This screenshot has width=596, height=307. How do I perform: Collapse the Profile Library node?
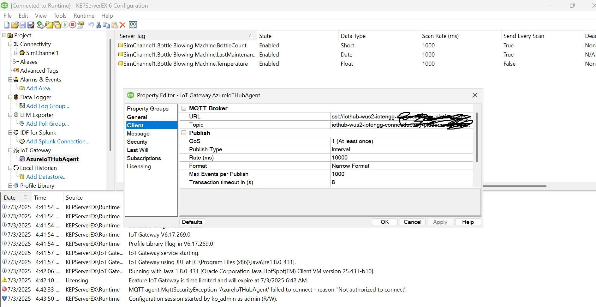(10, 186)
